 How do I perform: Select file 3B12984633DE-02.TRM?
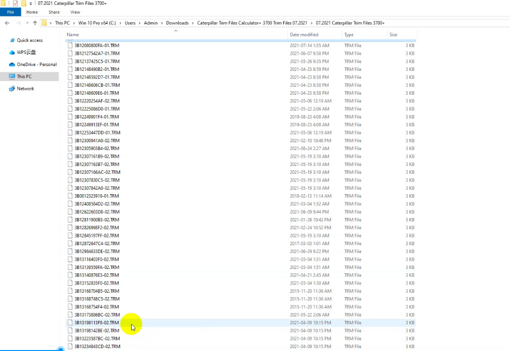tap(97, 251)
